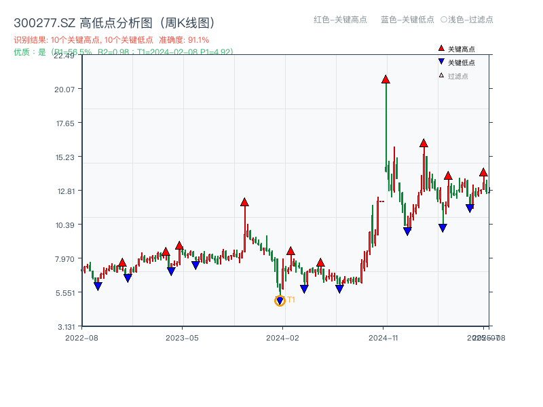The height and width of the screenshot is (407, 543).
Task: Click the red 识别结果 accuracy 91.1% line
Action: tap(111, 40)
